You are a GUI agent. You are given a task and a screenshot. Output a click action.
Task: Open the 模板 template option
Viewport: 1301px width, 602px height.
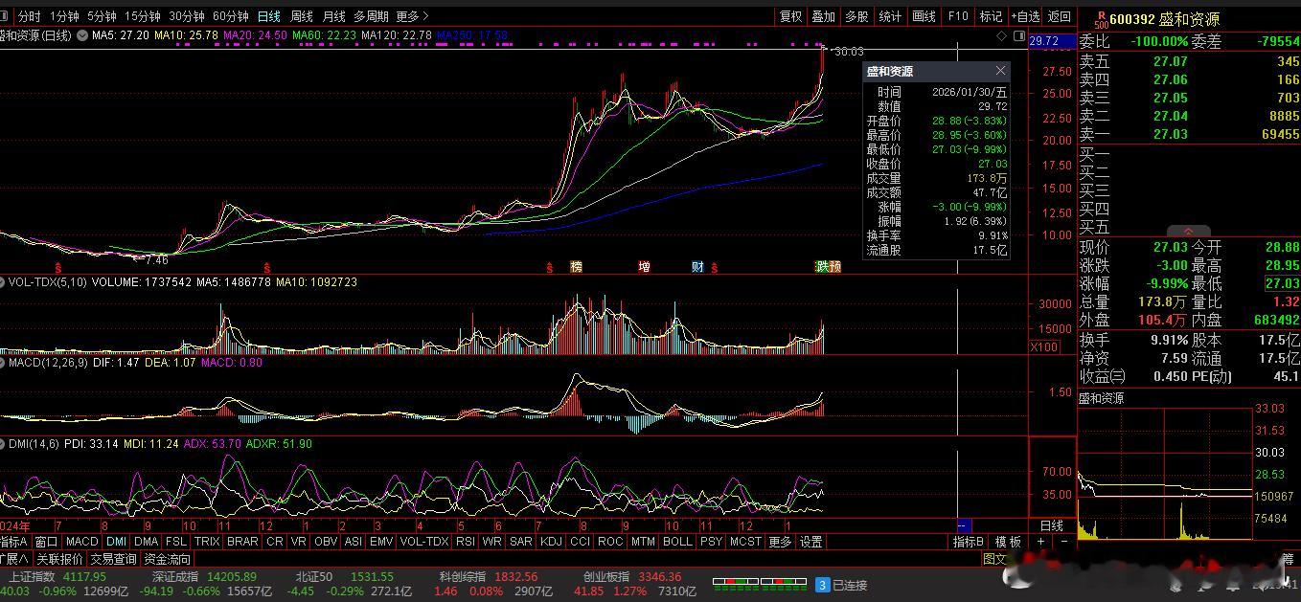point(1007,542)
